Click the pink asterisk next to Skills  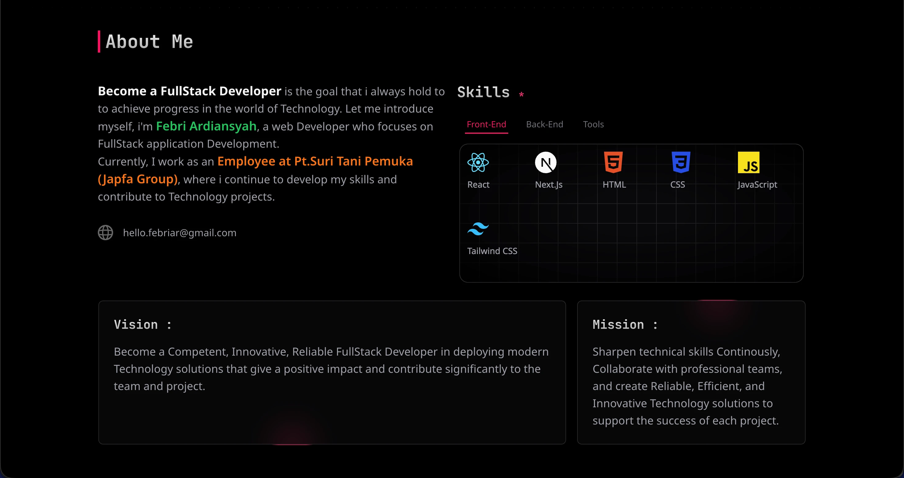tap(521, 94)
